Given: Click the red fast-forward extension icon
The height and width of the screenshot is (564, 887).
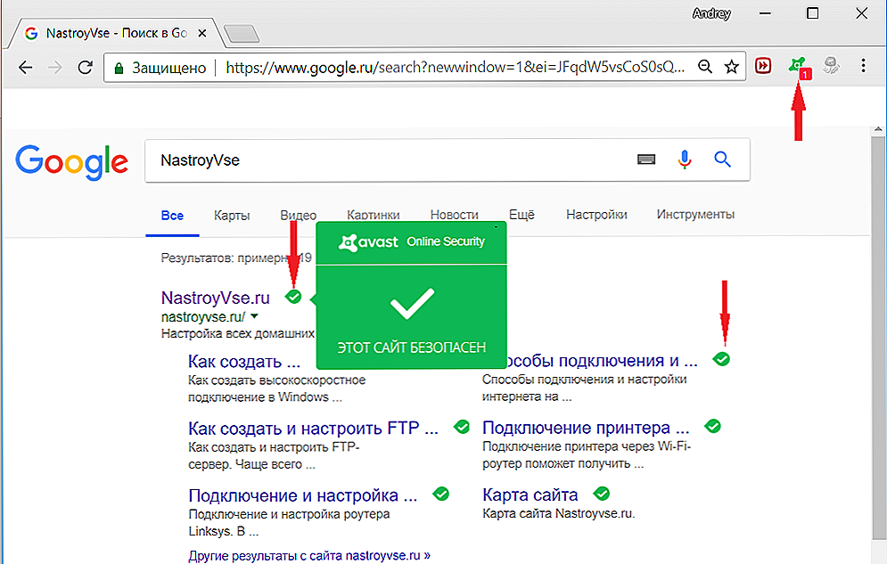Looking at the screenshot, I should (x=763, y=66).
